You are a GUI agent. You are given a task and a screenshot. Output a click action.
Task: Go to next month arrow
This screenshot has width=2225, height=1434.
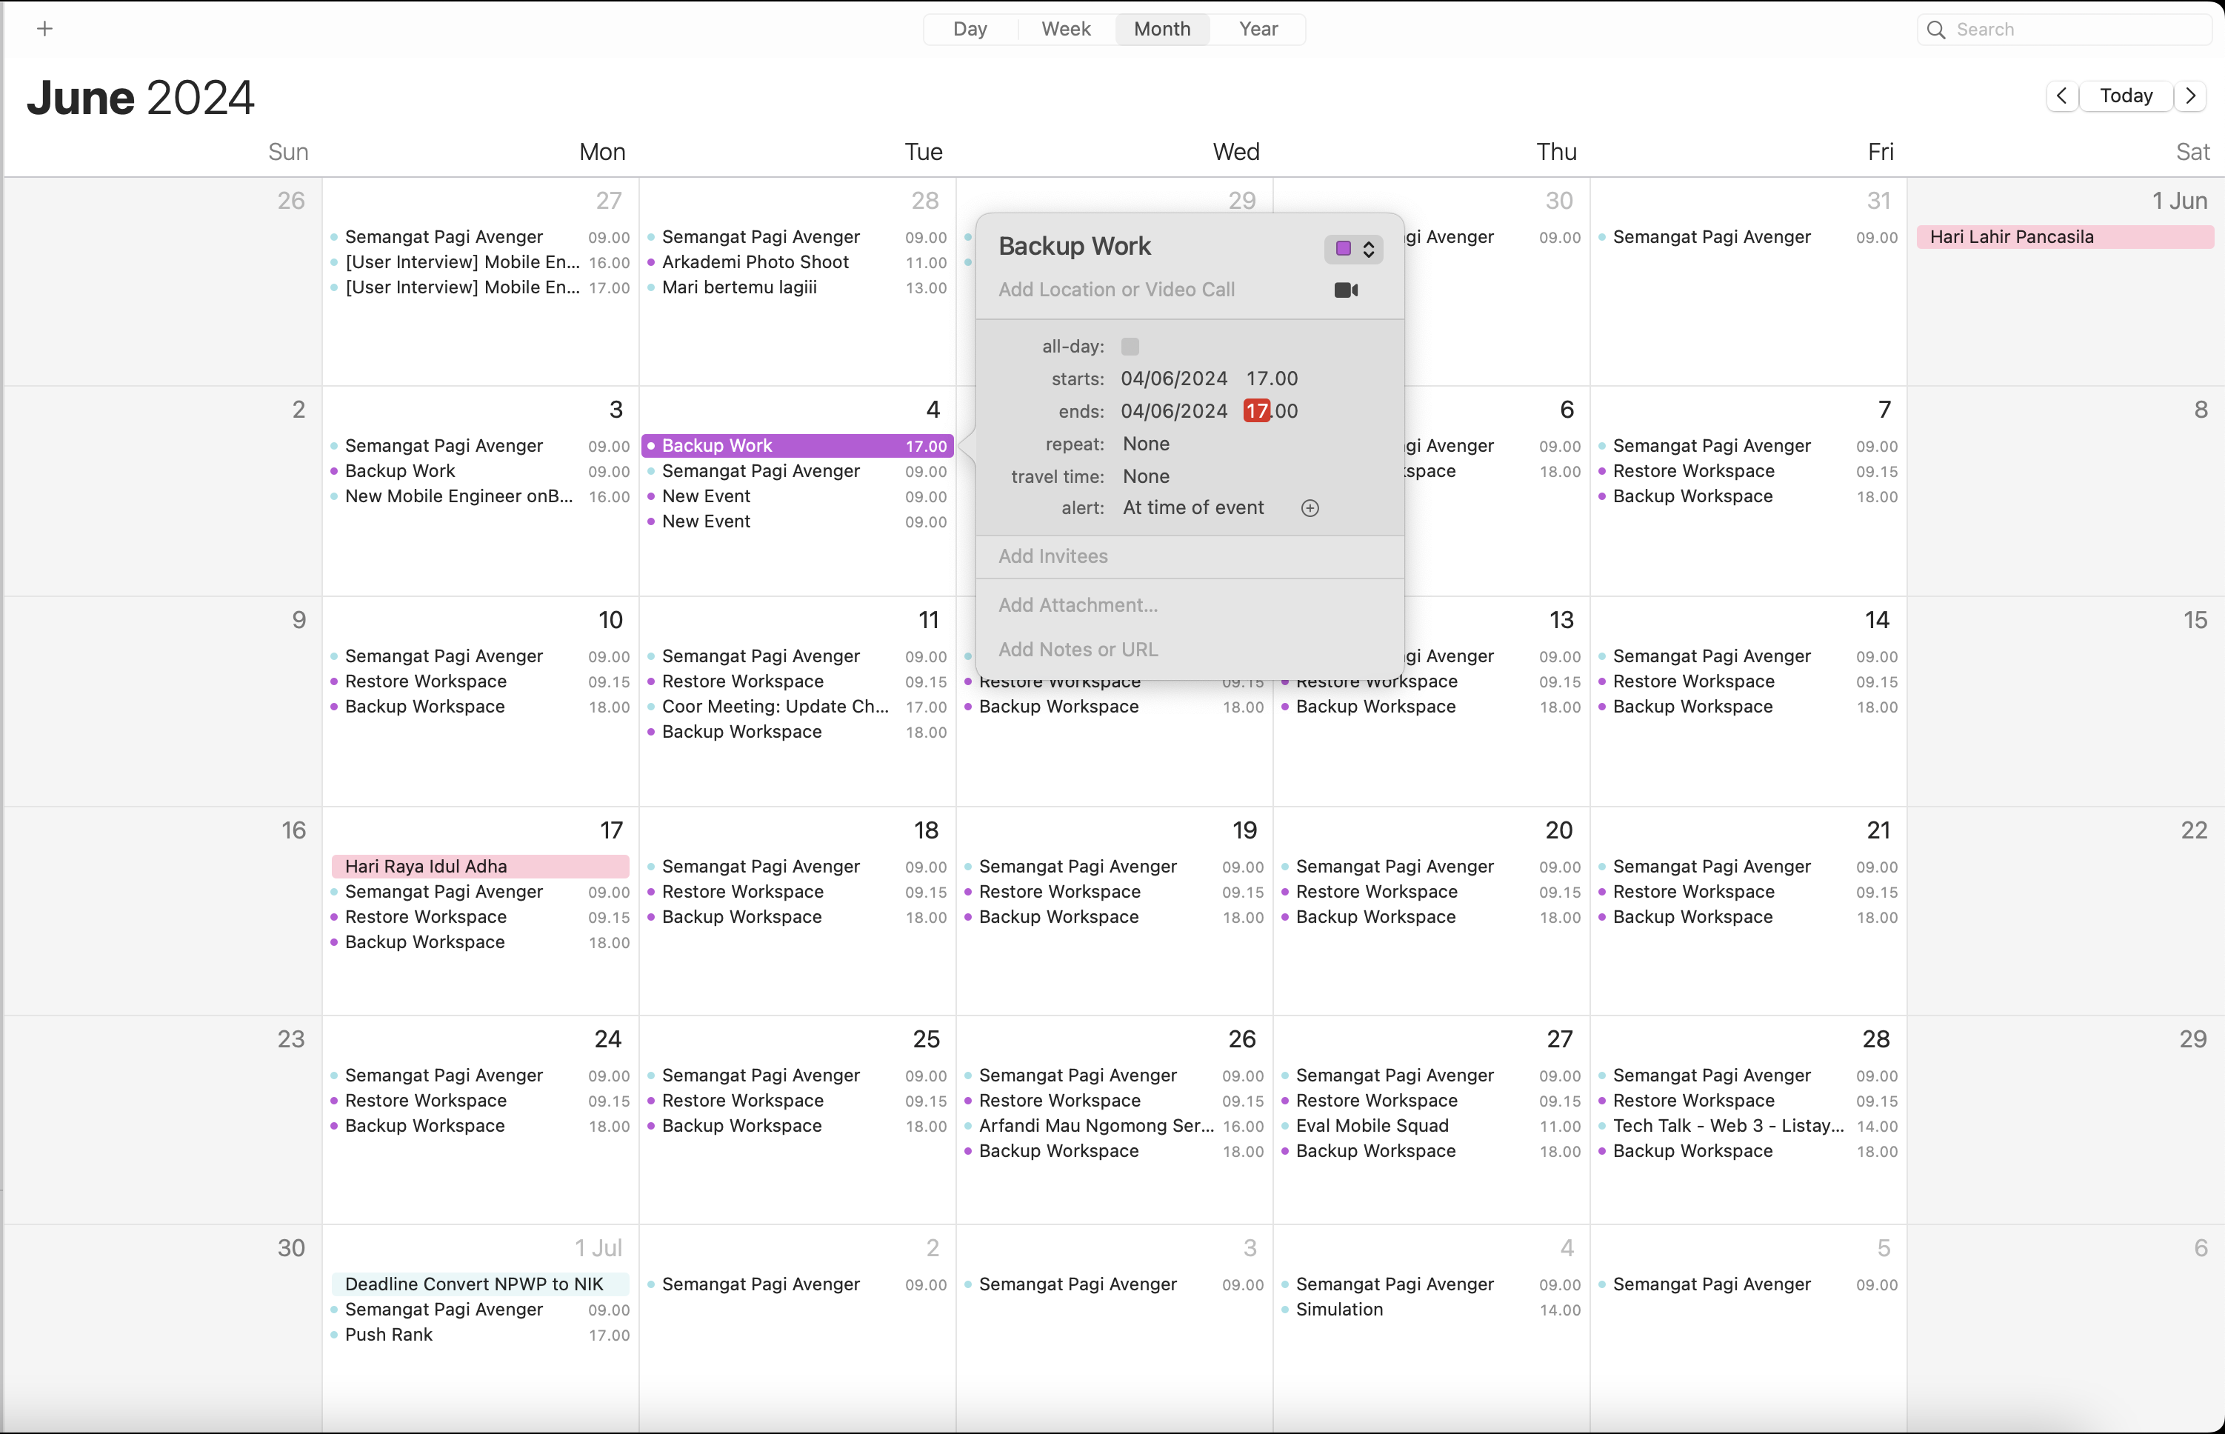click(x=2190, y=96)
